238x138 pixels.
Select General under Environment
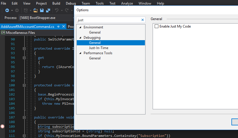95,32
